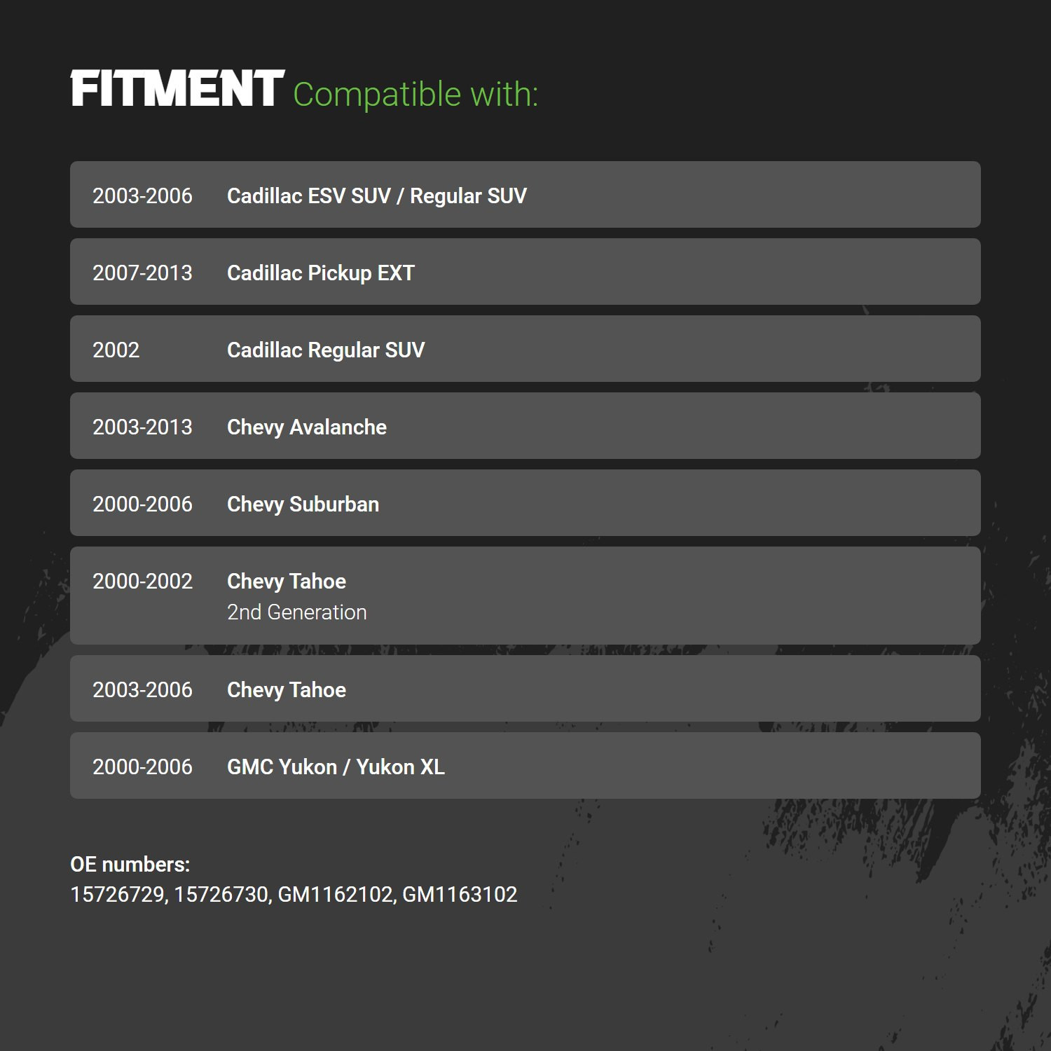This screenshot has height=1051, width=1051.
Task: Click the 2002 year label
Action: pyautogui.click(x=116, y=350)
